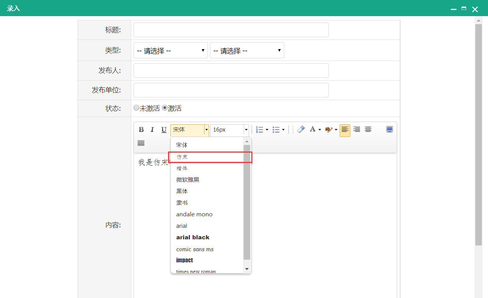Open the first 类型 dropdown
Viewport: 488px width, 298px height.
[x=171, y=50]
